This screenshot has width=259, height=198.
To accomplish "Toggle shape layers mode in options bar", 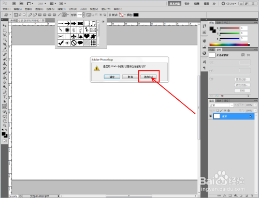I will (x=16, y=15).
